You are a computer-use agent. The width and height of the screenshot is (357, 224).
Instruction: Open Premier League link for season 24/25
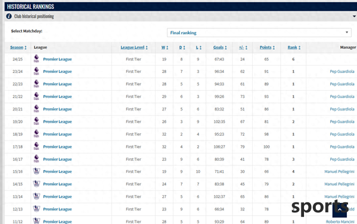[57, 59]
